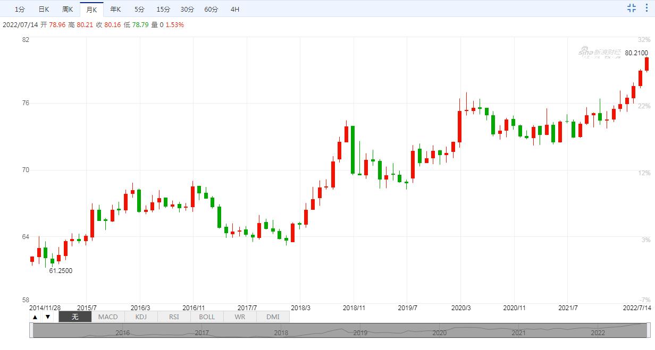Switch to the 1分 chart tab

click(20, 9)
